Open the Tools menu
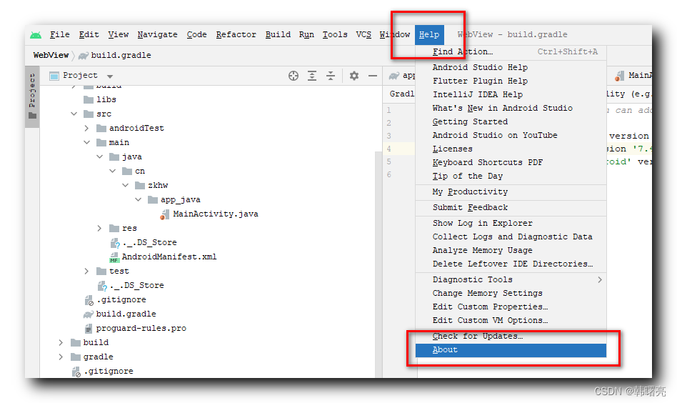Viewport: 677px width, 403px height. [335, 34]
